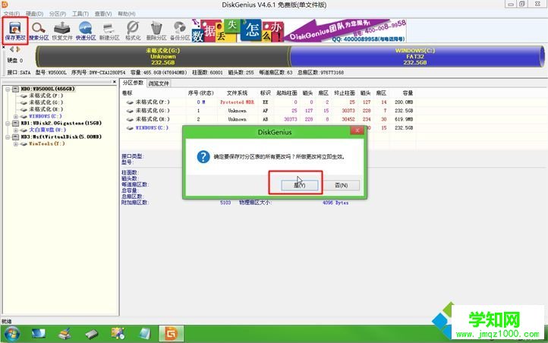
Task: Click the RD1 removable disk icon in the tree
Action: pos(16,123)
